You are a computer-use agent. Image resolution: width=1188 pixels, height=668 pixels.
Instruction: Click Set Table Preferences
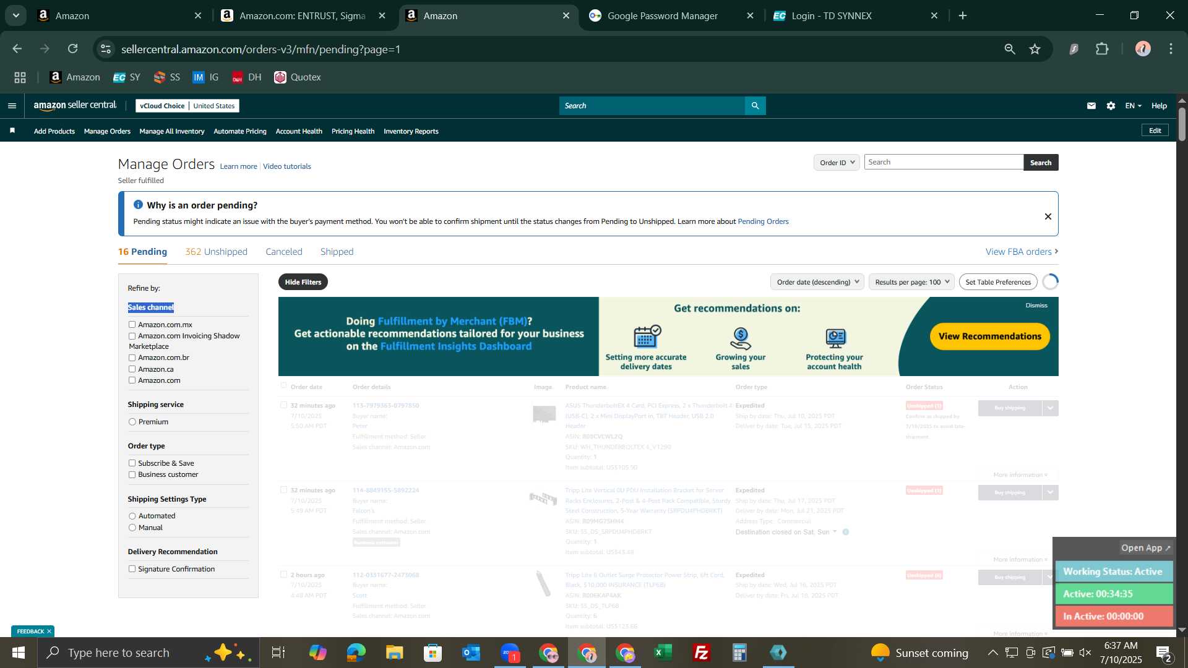(x=998, y=282)
